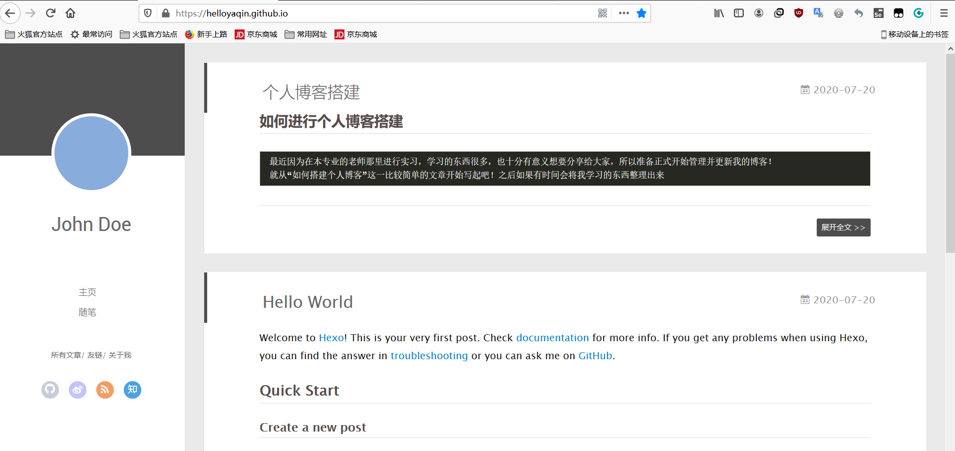Open the Zhihu social icon

[x=132, y=390]
